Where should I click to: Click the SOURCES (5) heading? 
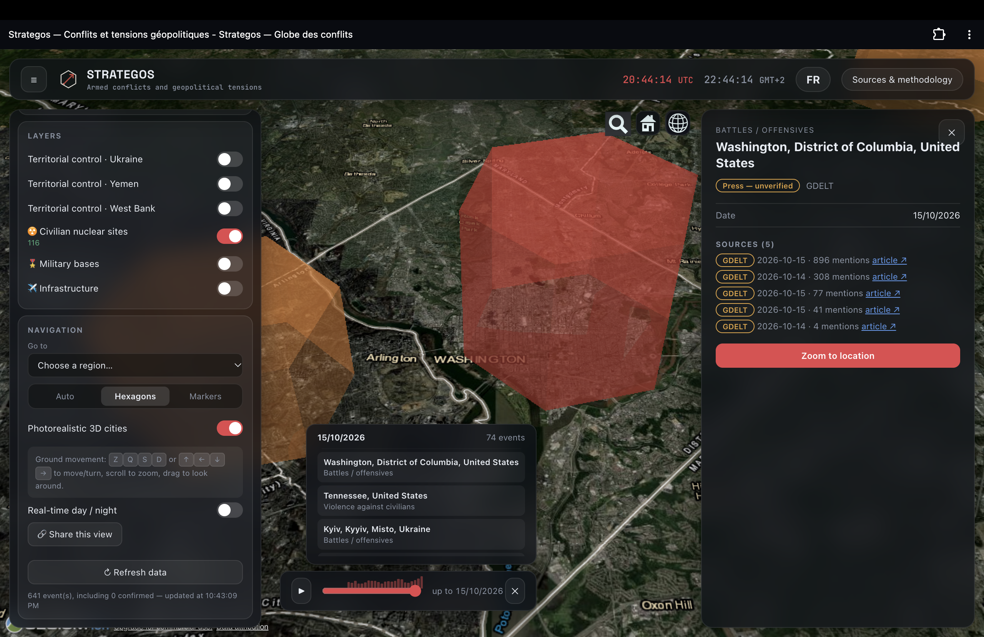(x=745, y=244)
